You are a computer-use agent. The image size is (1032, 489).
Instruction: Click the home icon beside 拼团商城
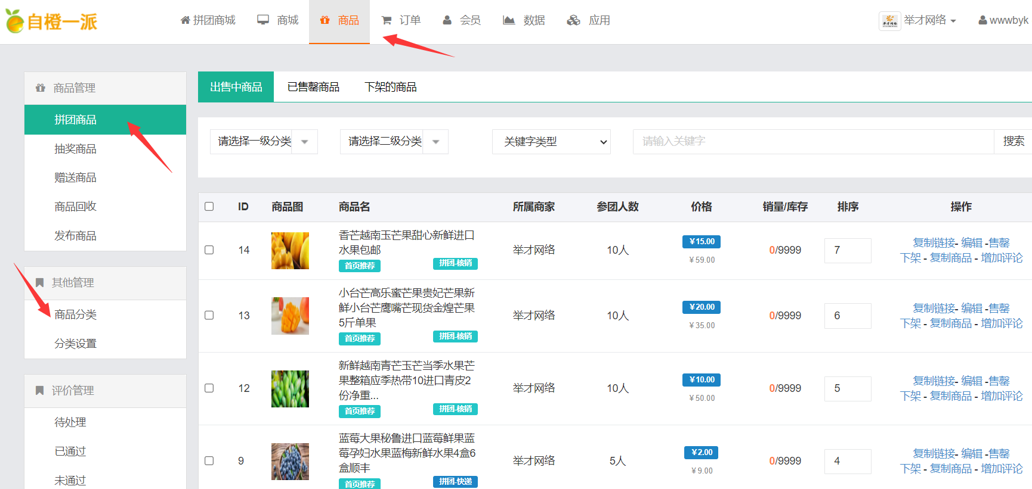point(186,20)
